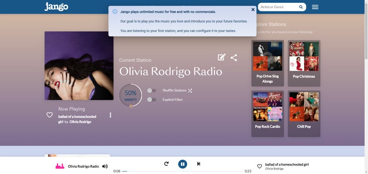368x174 pixels.
Task: Click the pink equalizer icon
Action: [x=60, y=166]
